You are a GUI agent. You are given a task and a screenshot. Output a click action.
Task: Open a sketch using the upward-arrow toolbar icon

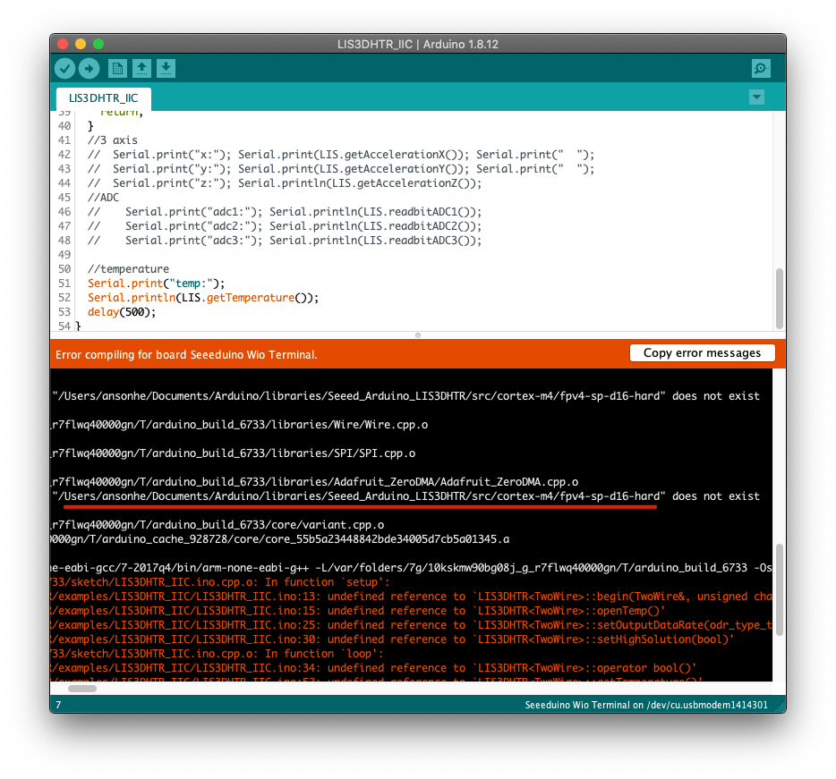click(141, 68)
